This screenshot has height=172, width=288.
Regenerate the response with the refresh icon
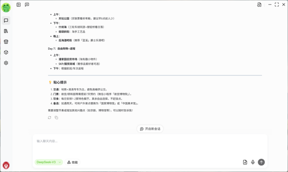pos(49,117)
